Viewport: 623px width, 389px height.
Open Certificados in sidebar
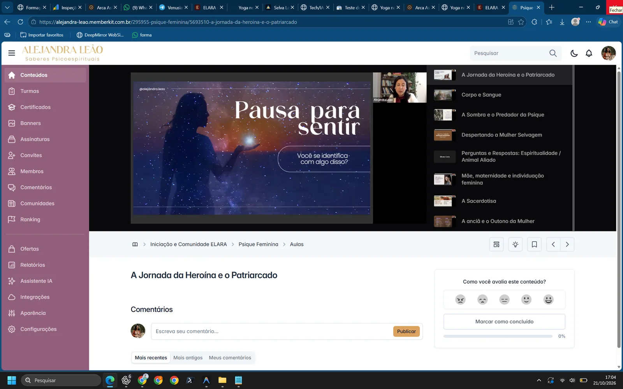click(45, 107)
